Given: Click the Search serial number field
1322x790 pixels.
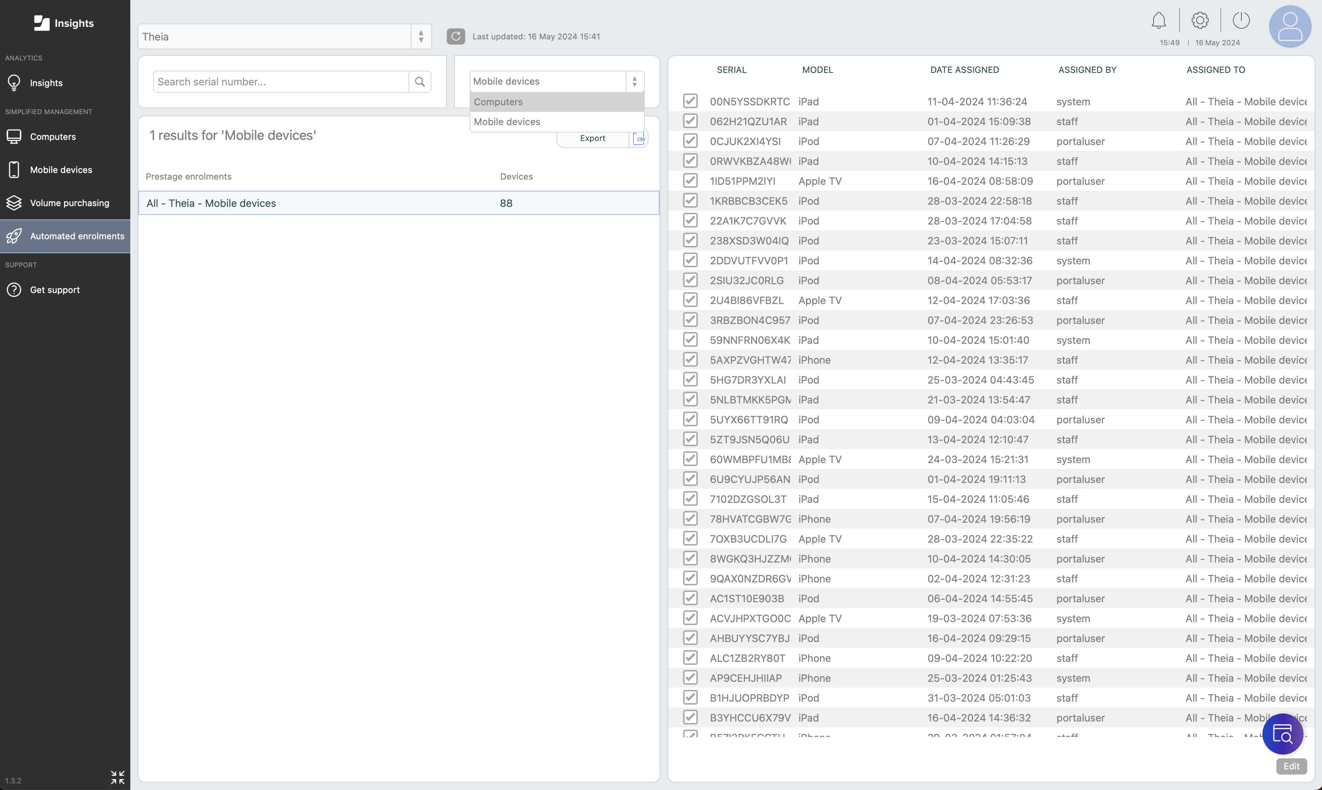Looking at the screenshot, I should pos(281,81).
